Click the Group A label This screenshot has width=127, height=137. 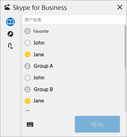[x=43, y=66]
